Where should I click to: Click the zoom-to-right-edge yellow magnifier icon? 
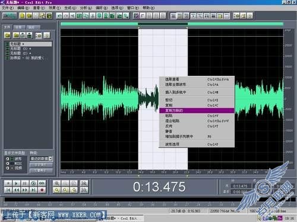click(74, 190)
